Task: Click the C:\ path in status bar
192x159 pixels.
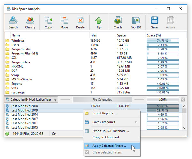Action: (54, 134)
